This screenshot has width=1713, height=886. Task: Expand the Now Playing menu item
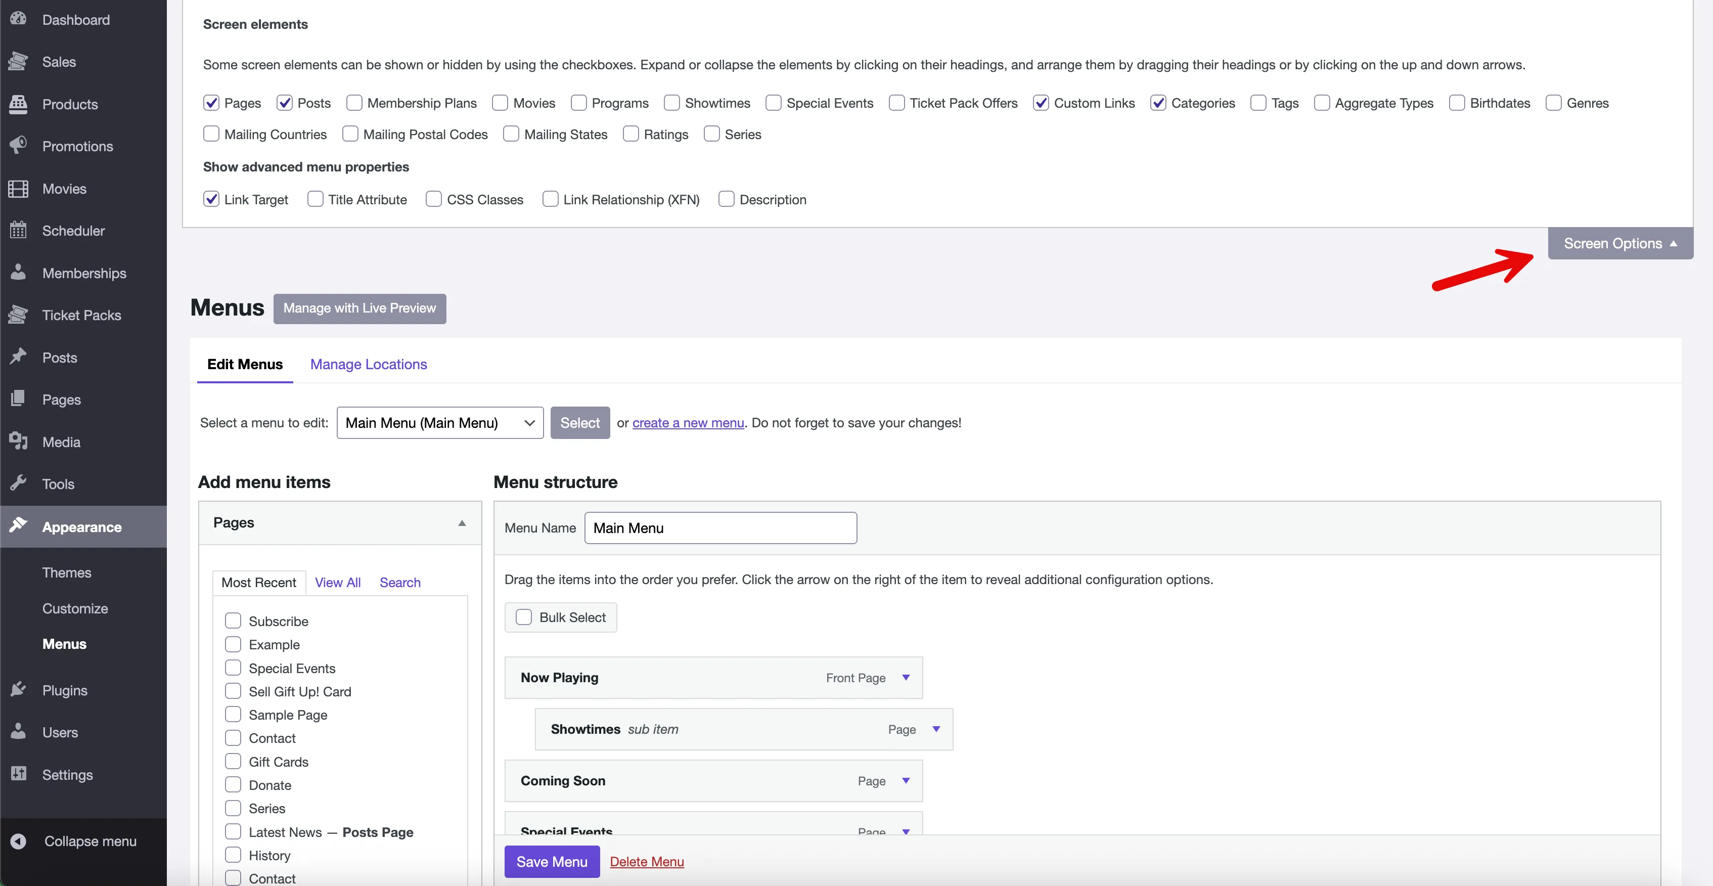[x=906, y=677]
